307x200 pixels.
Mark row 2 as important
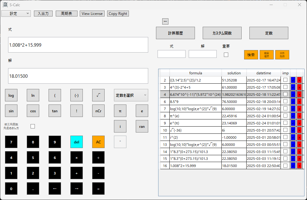[286, 80]
